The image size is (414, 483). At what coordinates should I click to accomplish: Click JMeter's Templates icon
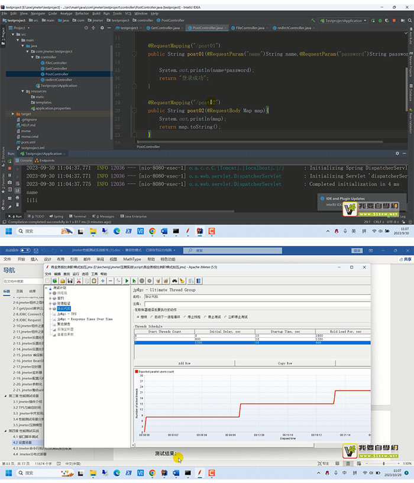tap(55, 281)
